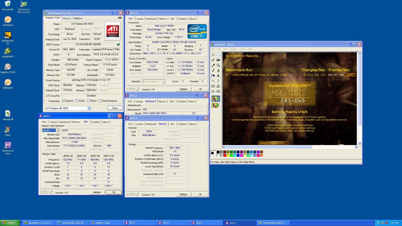
Task: Select the 3DMark2001 SE desktop icon
Action: [8, 38]
